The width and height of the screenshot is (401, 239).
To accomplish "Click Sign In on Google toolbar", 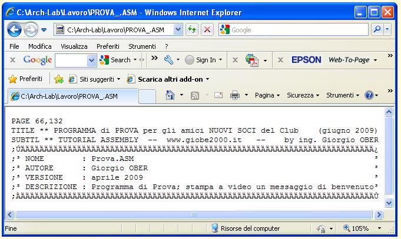I will tap(200, 60).
